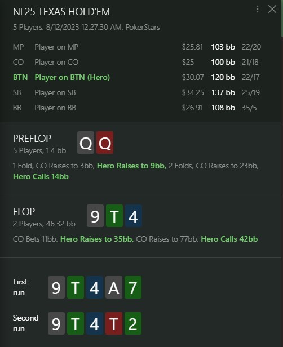Select the Player on BTN (Hero) row
Viewport: 283px width, 347px height.
137,77
